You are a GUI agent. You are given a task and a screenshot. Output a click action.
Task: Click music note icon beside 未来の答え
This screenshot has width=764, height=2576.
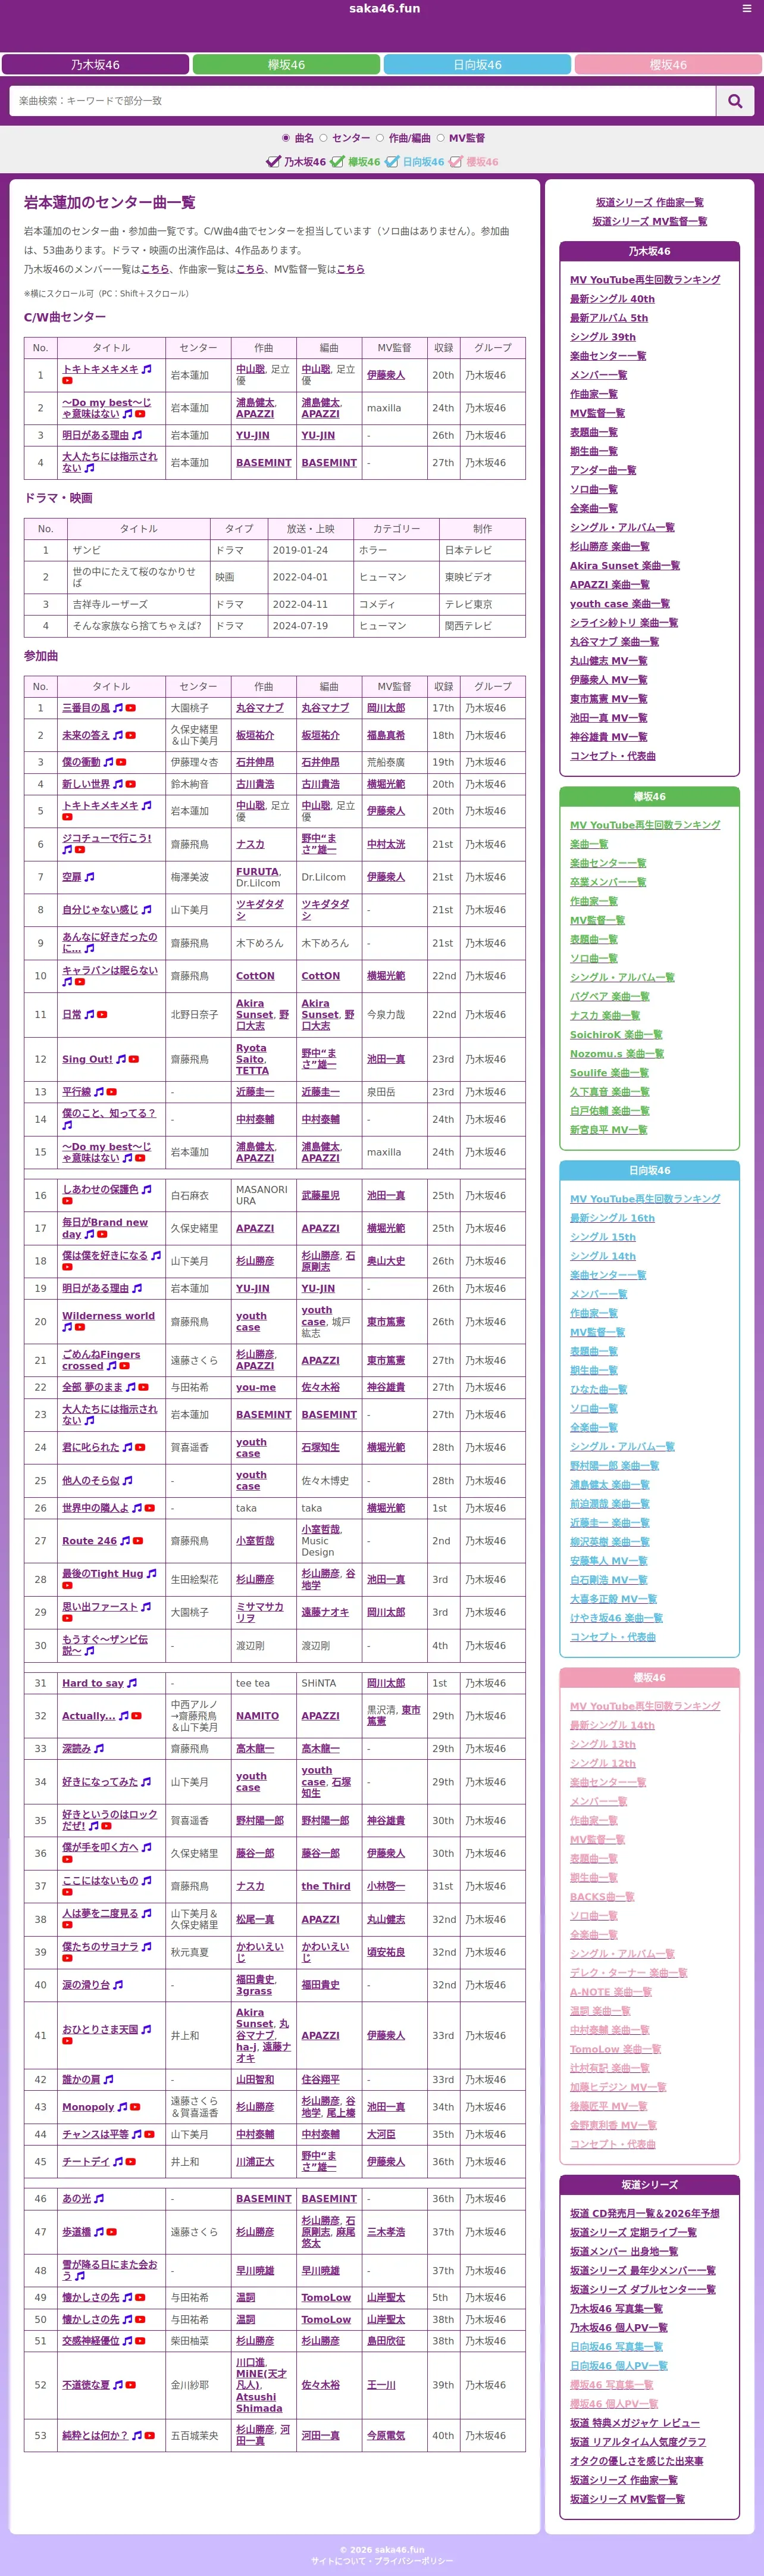(118, 735)
